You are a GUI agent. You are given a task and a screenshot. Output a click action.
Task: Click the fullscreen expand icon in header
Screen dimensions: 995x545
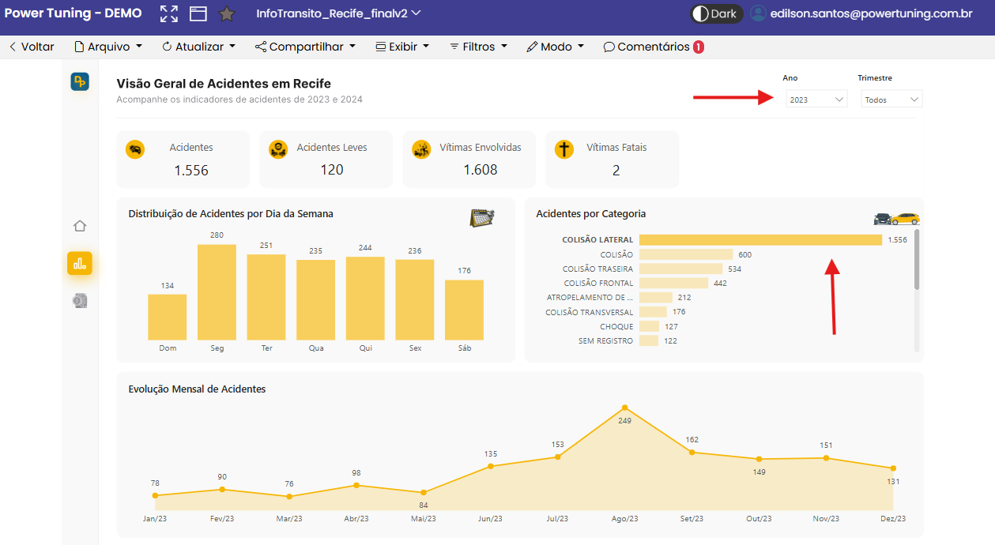pos(168,13)
